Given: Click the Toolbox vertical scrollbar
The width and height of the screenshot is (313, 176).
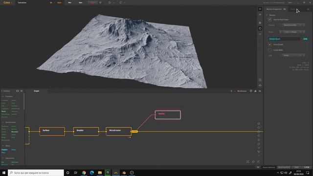Looking at the screenshot, I should (x=24, y=102).
